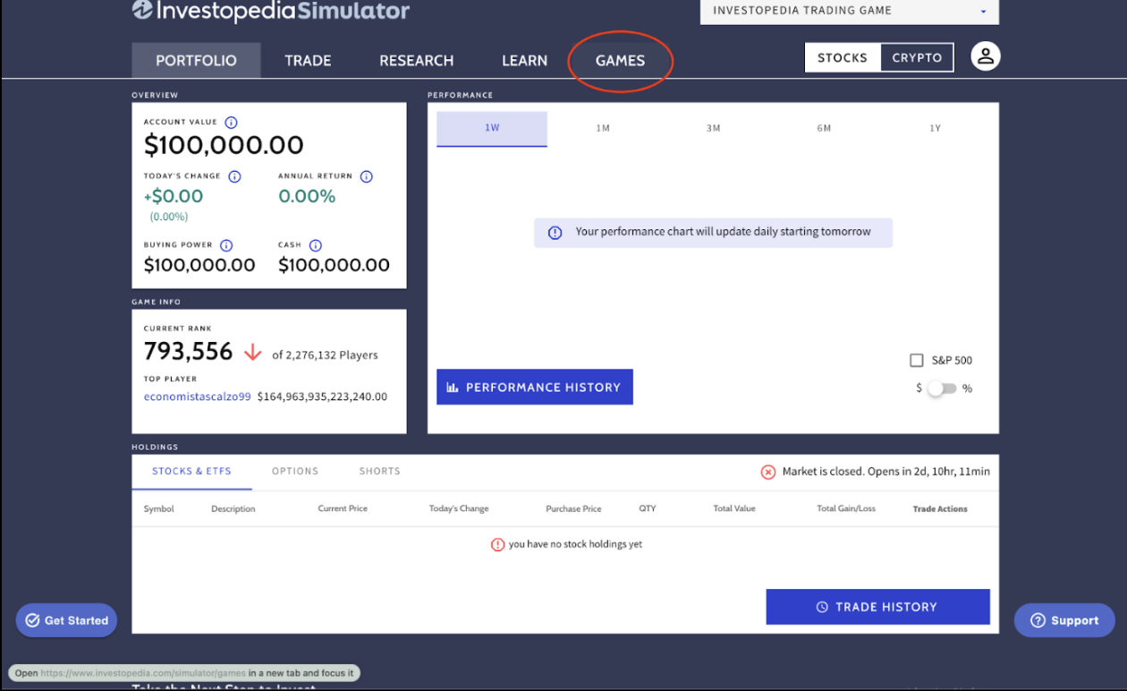The image size is (1127, 691).
Task: Select the 1M performance range
Action: point(603,128)
